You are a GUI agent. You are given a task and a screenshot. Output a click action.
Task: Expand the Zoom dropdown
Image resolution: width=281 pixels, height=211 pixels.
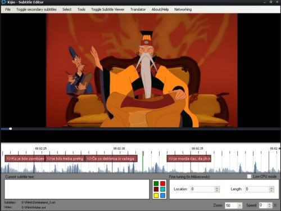[x=239, y=205]
